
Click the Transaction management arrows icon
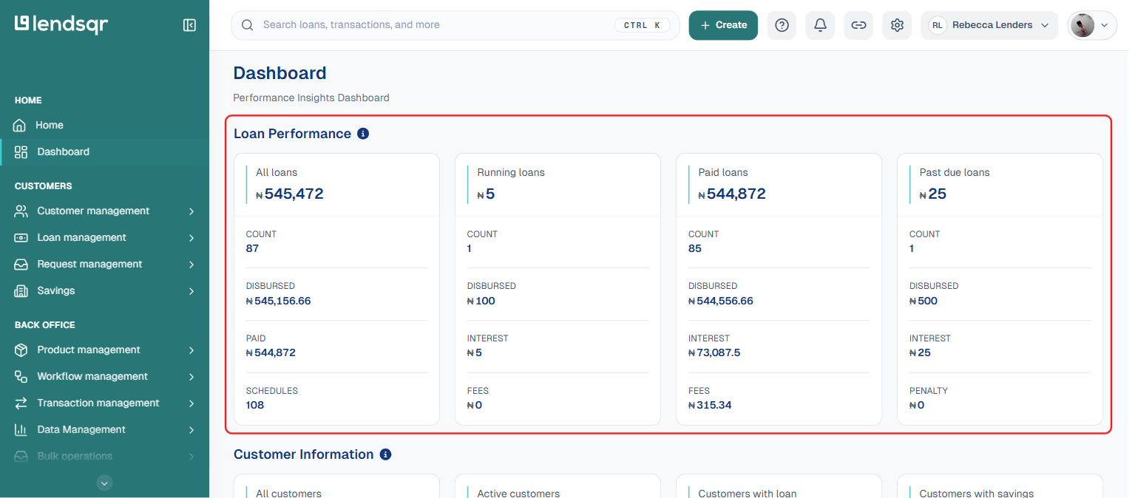[21, 403]
